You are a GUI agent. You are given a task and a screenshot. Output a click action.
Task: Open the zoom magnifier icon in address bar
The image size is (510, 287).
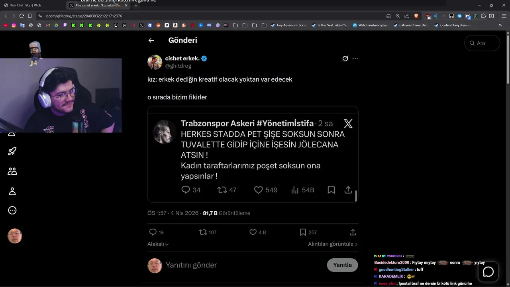click(x=398, y=16)
